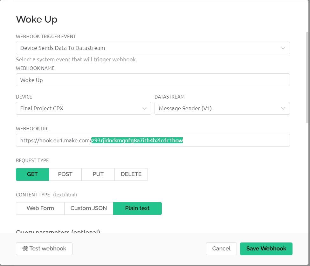The image size is (310, 266).
Task: Click the Cancel button
Action: 221,249
